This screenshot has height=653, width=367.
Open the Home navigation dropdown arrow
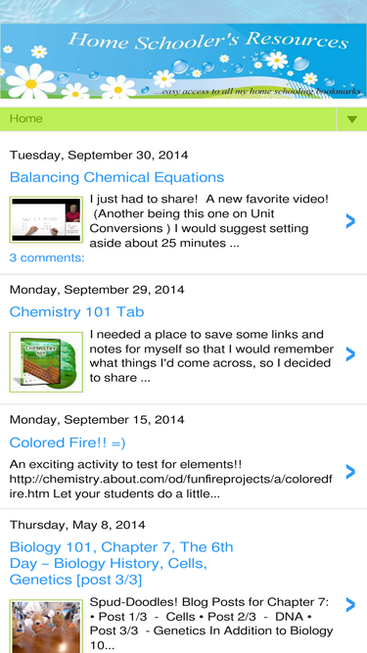[x=352, y=119]
